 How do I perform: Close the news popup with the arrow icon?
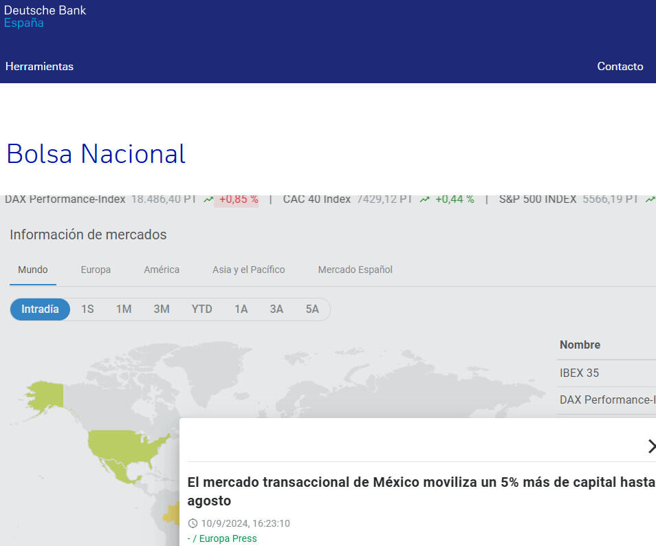(650, 446)
